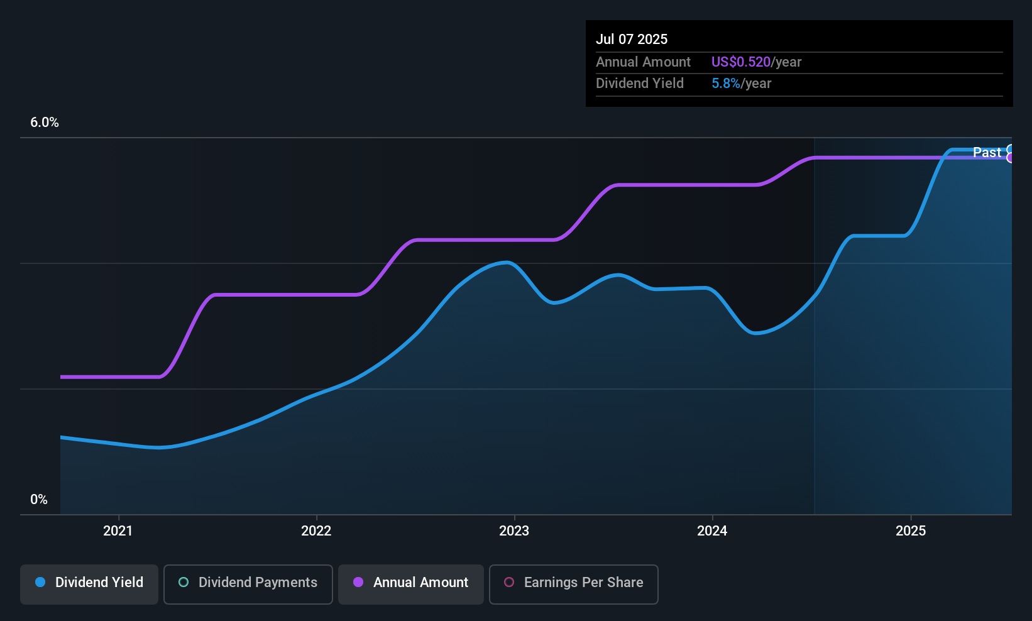The height and width of the screenshot is (621, 1032).
Task: Select the 2022 x-axis label
Action: [x=316, y=530]
